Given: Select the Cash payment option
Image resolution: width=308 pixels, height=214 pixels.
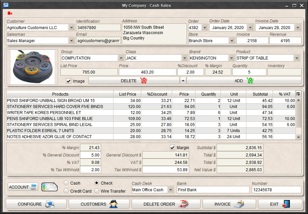Looking at the screenshot, I should [66, 183].
